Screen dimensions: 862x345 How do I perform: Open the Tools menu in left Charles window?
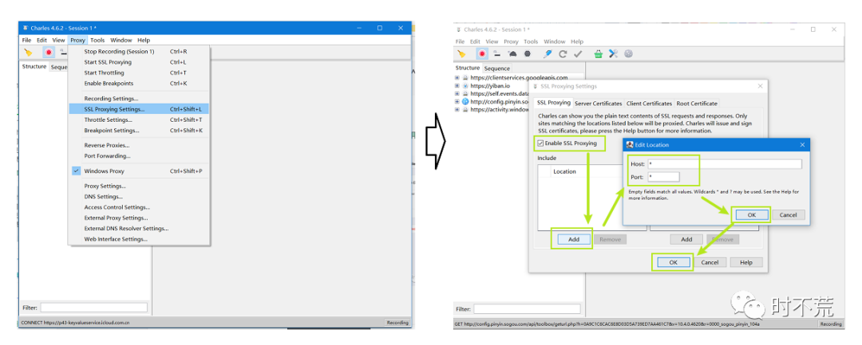pos(97,40)
